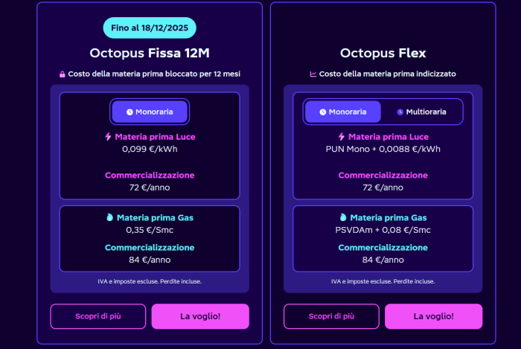The height and width of the screenshot is (349, 521).
Task: Select Monoraria in the Octopus Fissa 12M card
Action: pos(150,112)
